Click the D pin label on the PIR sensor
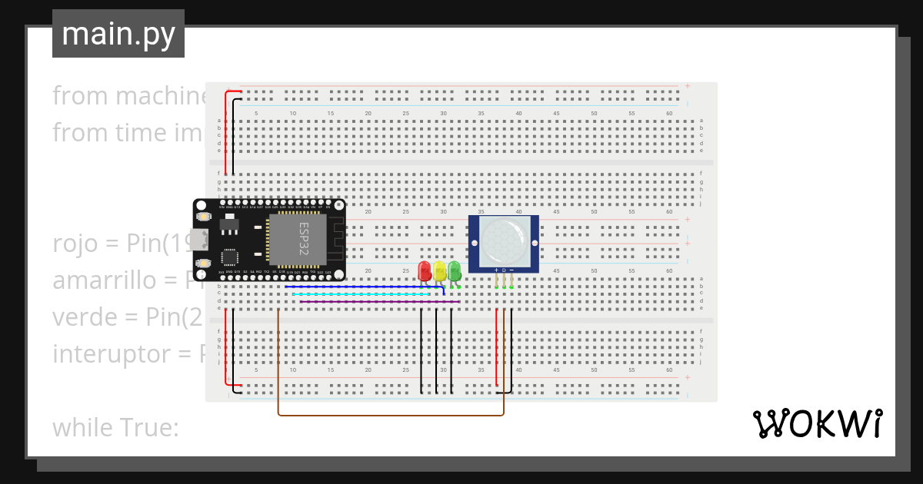923x484 pixels. [504, 270]
